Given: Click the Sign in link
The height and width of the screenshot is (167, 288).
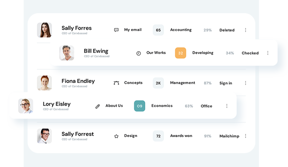Looking at the screenshot, I should [x=226, y=83].
